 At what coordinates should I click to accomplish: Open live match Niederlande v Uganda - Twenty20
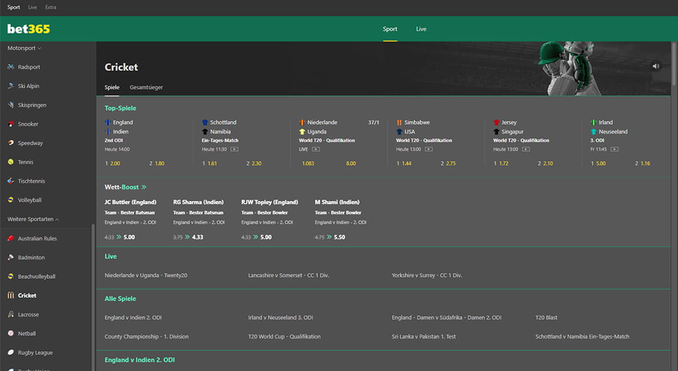click(146, 276)
